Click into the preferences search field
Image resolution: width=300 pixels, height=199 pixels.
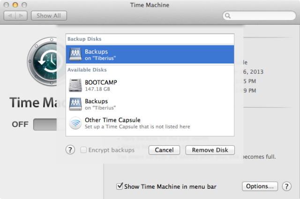(259, 15)
